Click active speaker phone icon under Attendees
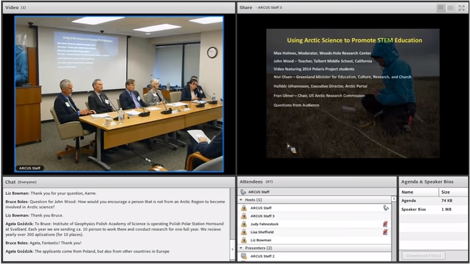The height and width of the screenshot is (264, 470). point(243,192)
